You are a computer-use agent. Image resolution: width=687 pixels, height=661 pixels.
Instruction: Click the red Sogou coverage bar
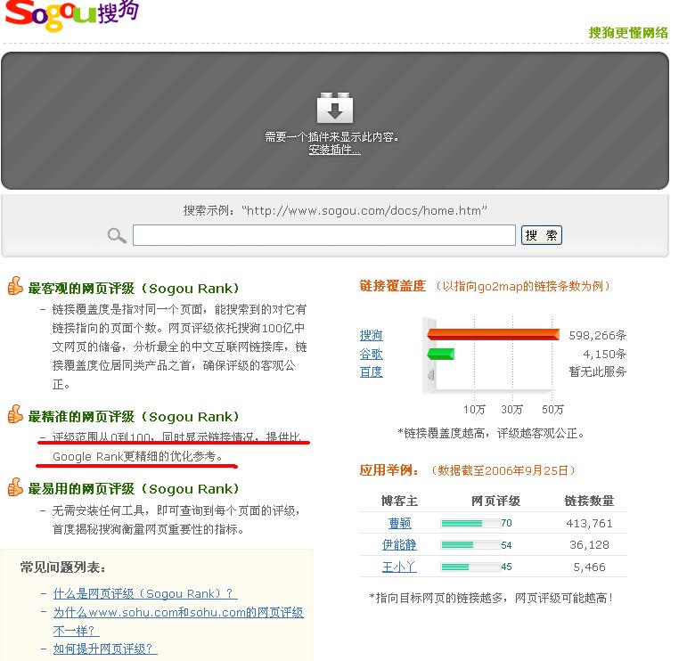click(x=493, y=335)
